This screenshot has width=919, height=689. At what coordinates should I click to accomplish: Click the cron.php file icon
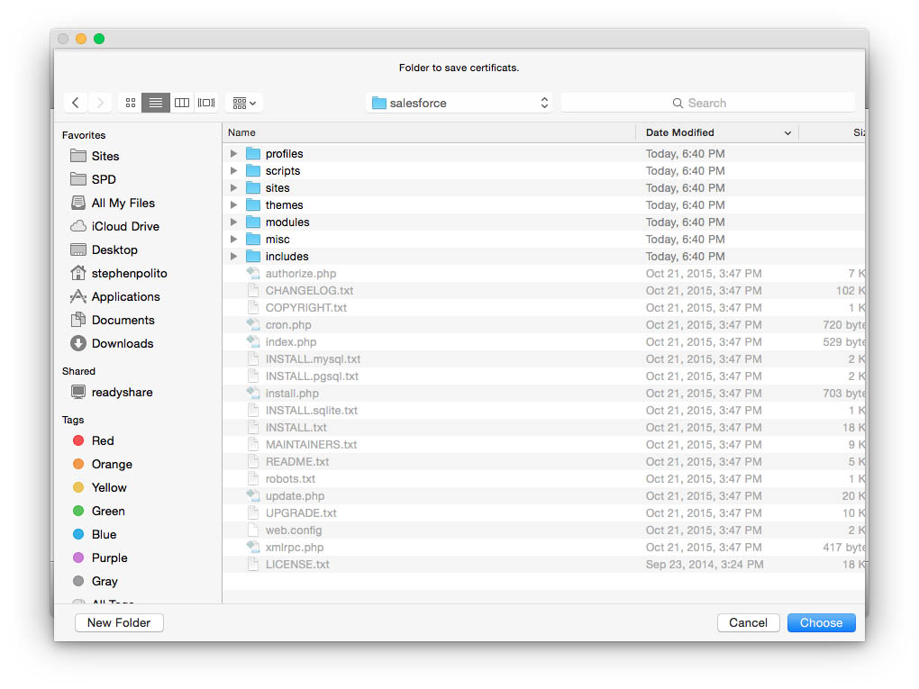click(x=253, y=324)
